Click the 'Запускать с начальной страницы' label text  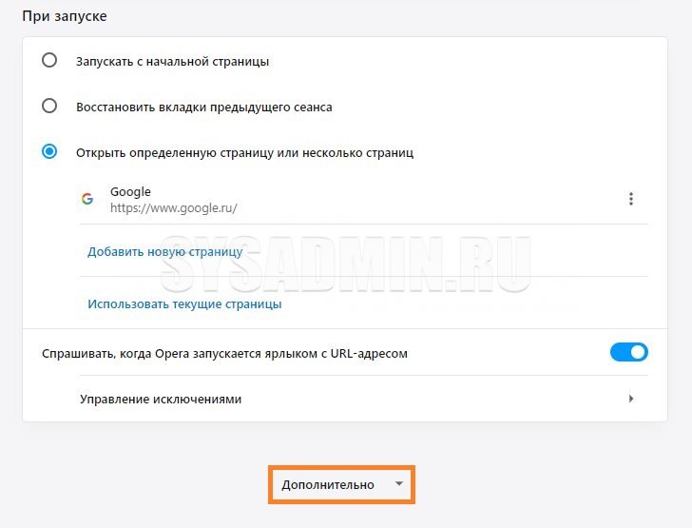click(172, 61)
